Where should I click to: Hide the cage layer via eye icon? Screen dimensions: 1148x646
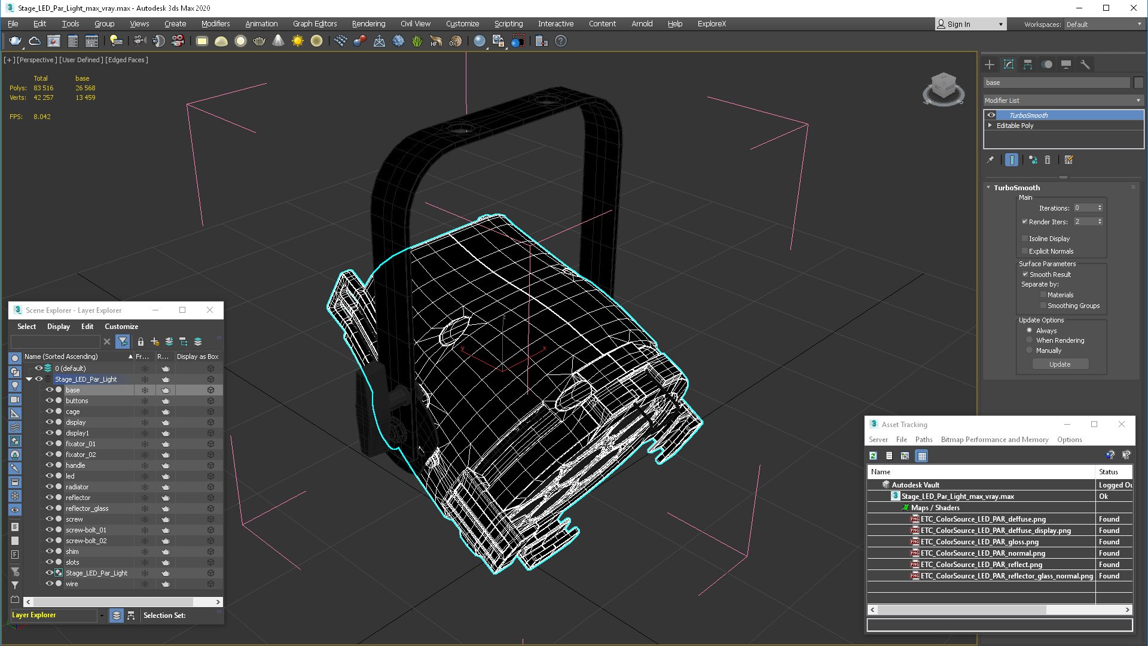coord(50,412)
